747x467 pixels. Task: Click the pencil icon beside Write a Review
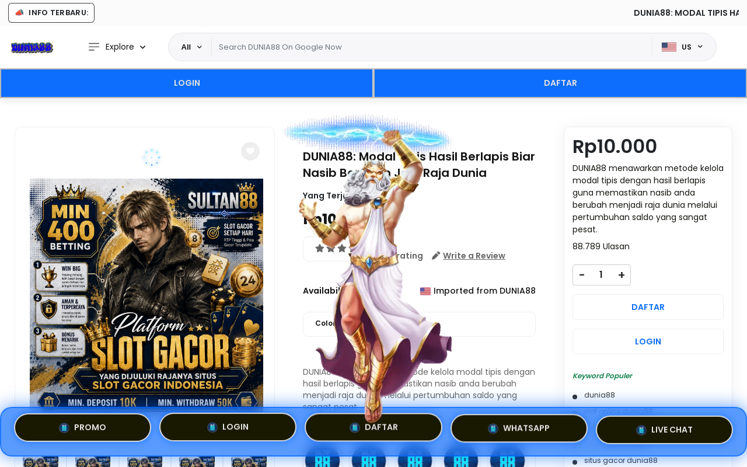click(x=436, y=256)
